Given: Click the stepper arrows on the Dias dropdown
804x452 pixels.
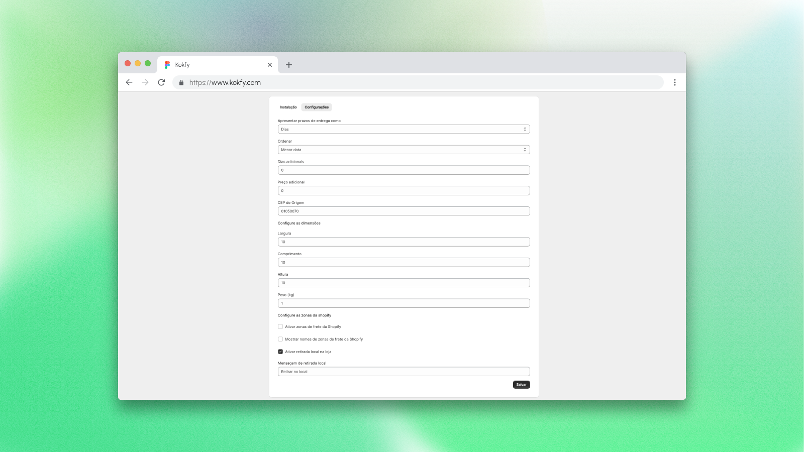Looking at the screenshot, I should [x=525, y=129].
